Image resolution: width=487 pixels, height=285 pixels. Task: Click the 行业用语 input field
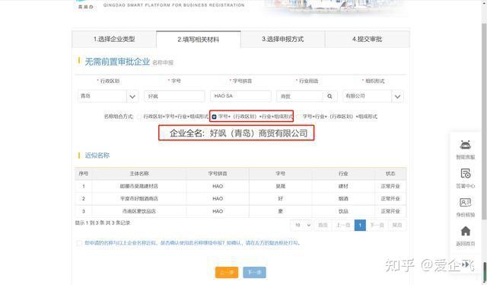[300, 96]
